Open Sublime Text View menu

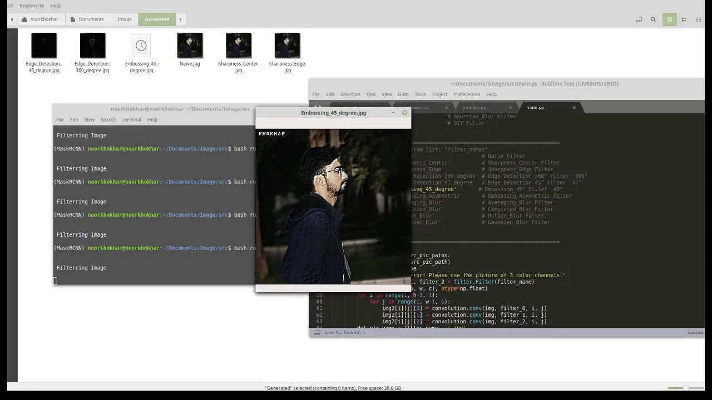(387, 94)
